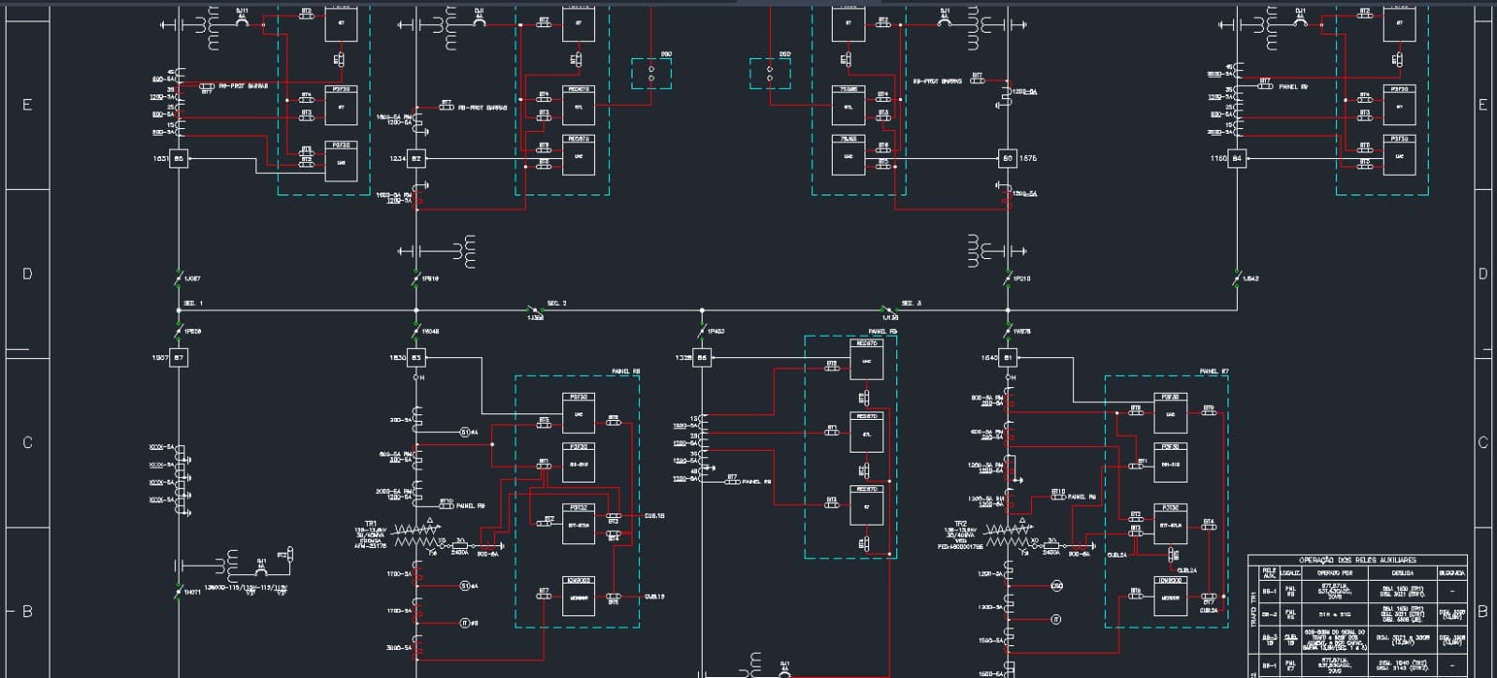
Task: Click the PAINEL R7 panel title
Action: coord(1214,371)
